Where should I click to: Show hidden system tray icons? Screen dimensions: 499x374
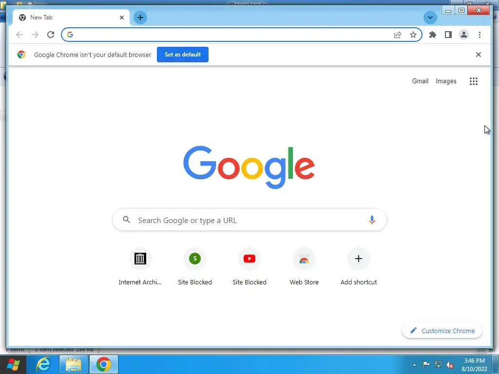414,365
